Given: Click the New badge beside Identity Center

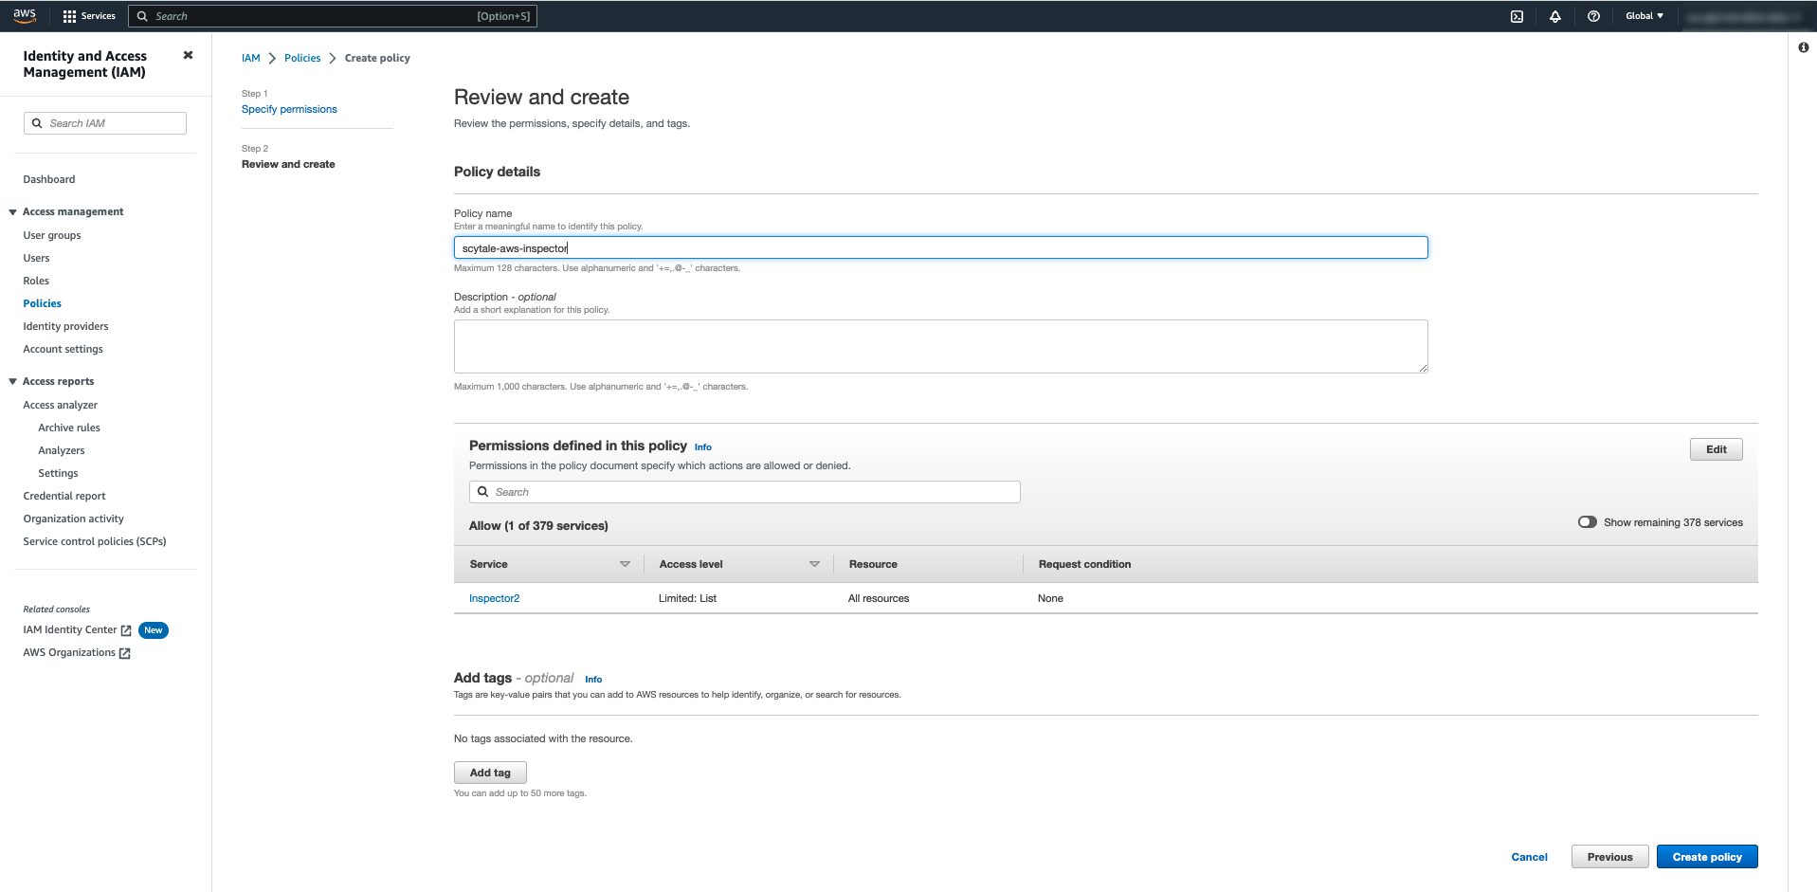Looking at the screenshot, I should [154, 630].
